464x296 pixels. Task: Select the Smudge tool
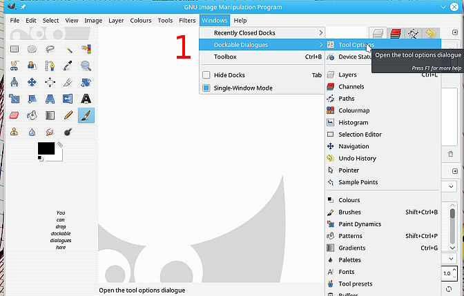point(50,132)
